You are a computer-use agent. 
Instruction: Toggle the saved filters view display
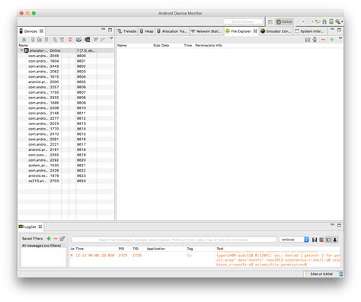(x=328, y=239)
